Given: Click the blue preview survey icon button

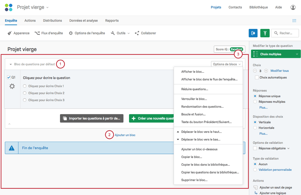Looking at the screenshot, I should (253, 33).
